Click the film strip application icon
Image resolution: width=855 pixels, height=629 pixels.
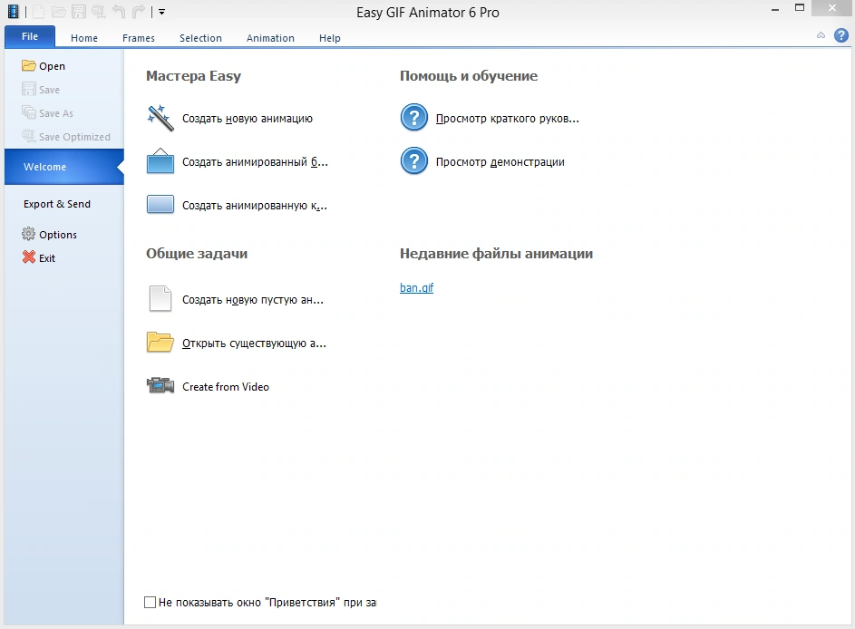point(13,12)
